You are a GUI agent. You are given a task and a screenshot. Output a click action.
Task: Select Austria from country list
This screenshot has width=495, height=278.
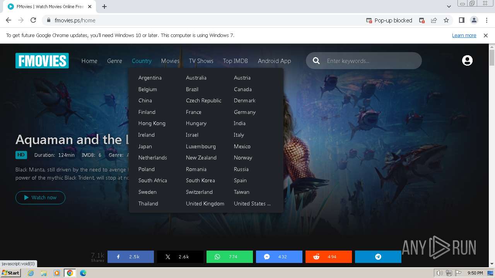coord(242,78)
